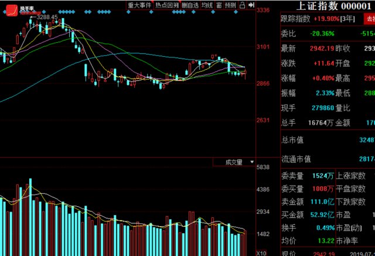
Task: Select the 委卖量 value 1524万
Action: [x=323, y=176]
